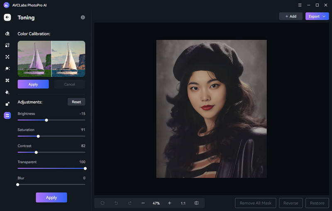Select the paint bucket colorize tool

click(x=7, y=92)
